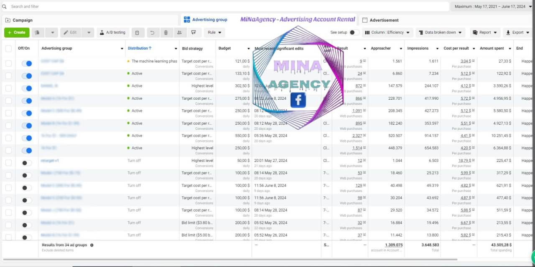Open the Rule dropdown
Screen dimensions: 535x267
pos(214,33)
